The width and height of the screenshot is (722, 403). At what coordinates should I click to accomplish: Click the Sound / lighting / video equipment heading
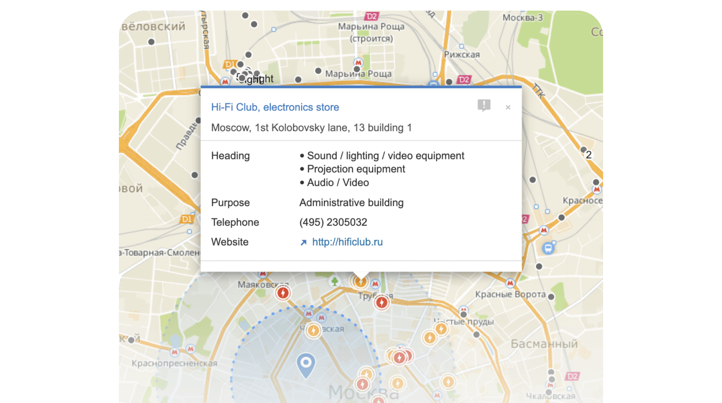[x=385, y=156]
